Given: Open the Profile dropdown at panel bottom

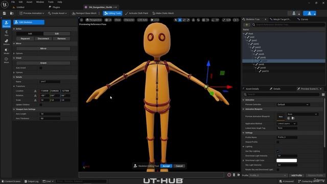Looking at the screenshot, I should pyautogui.click(x=268, y=175).
